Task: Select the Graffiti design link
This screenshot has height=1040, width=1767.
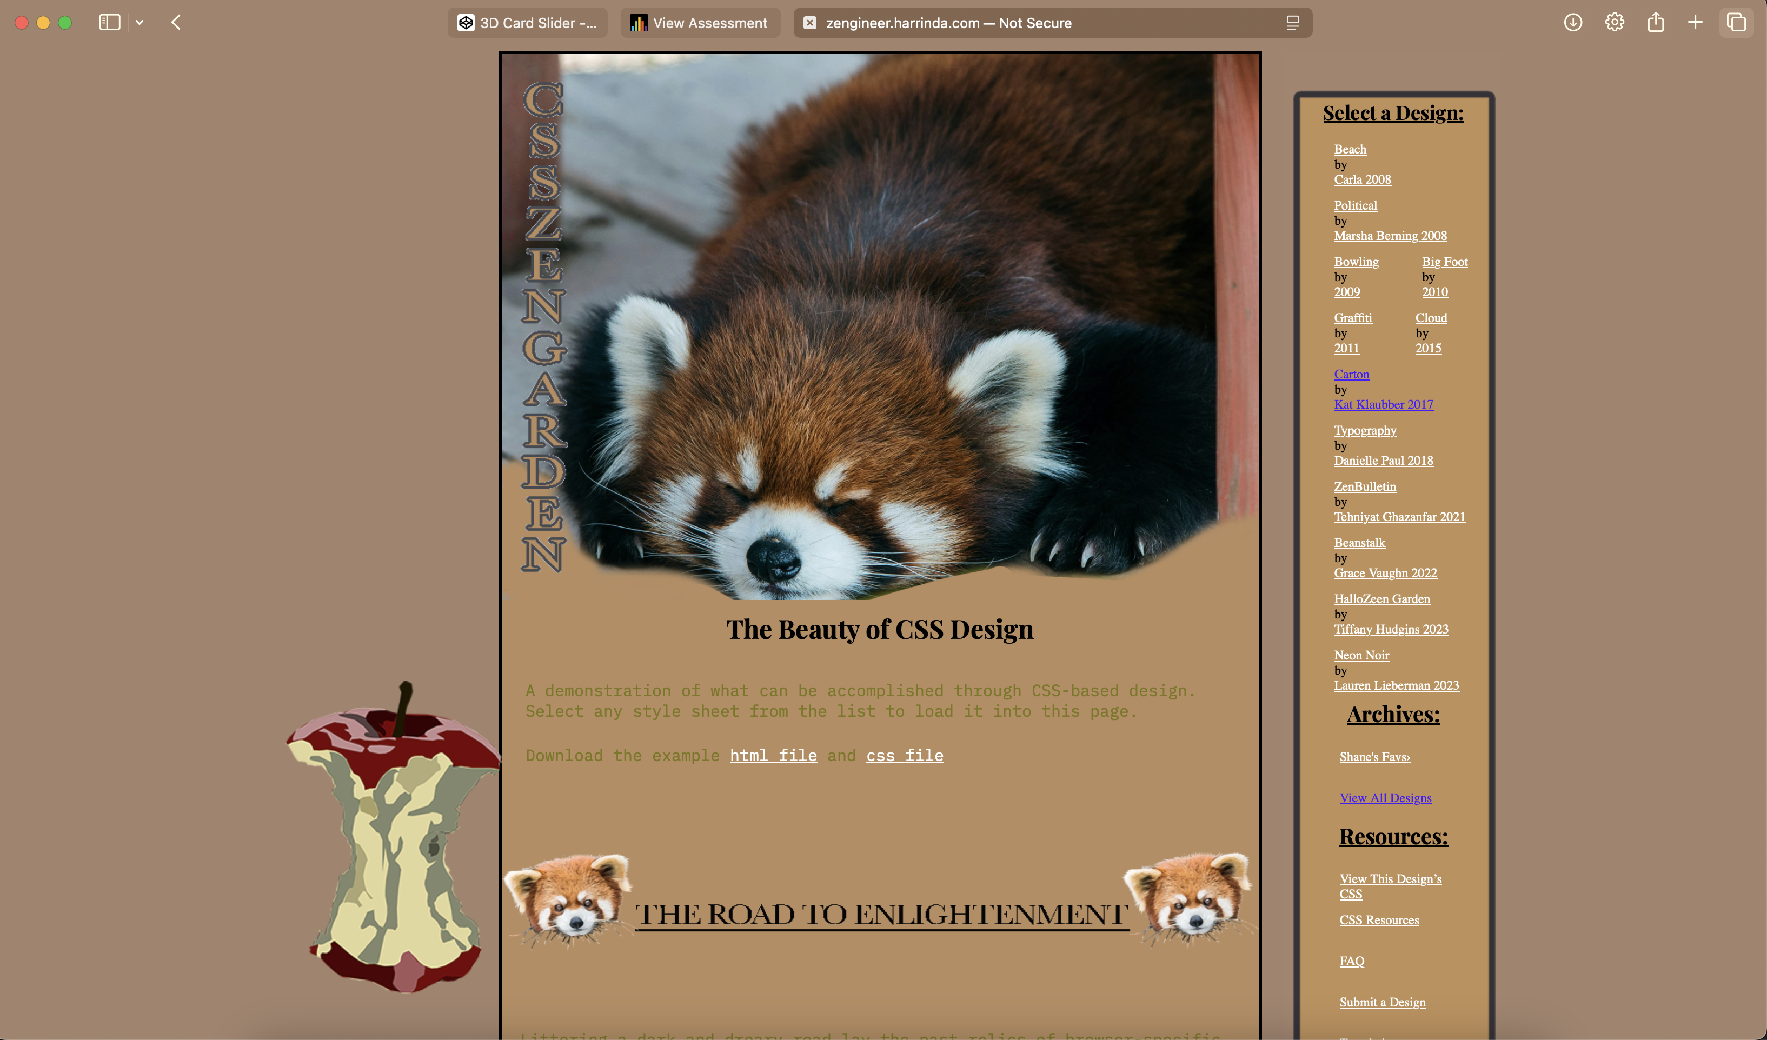Action: 1353,317
